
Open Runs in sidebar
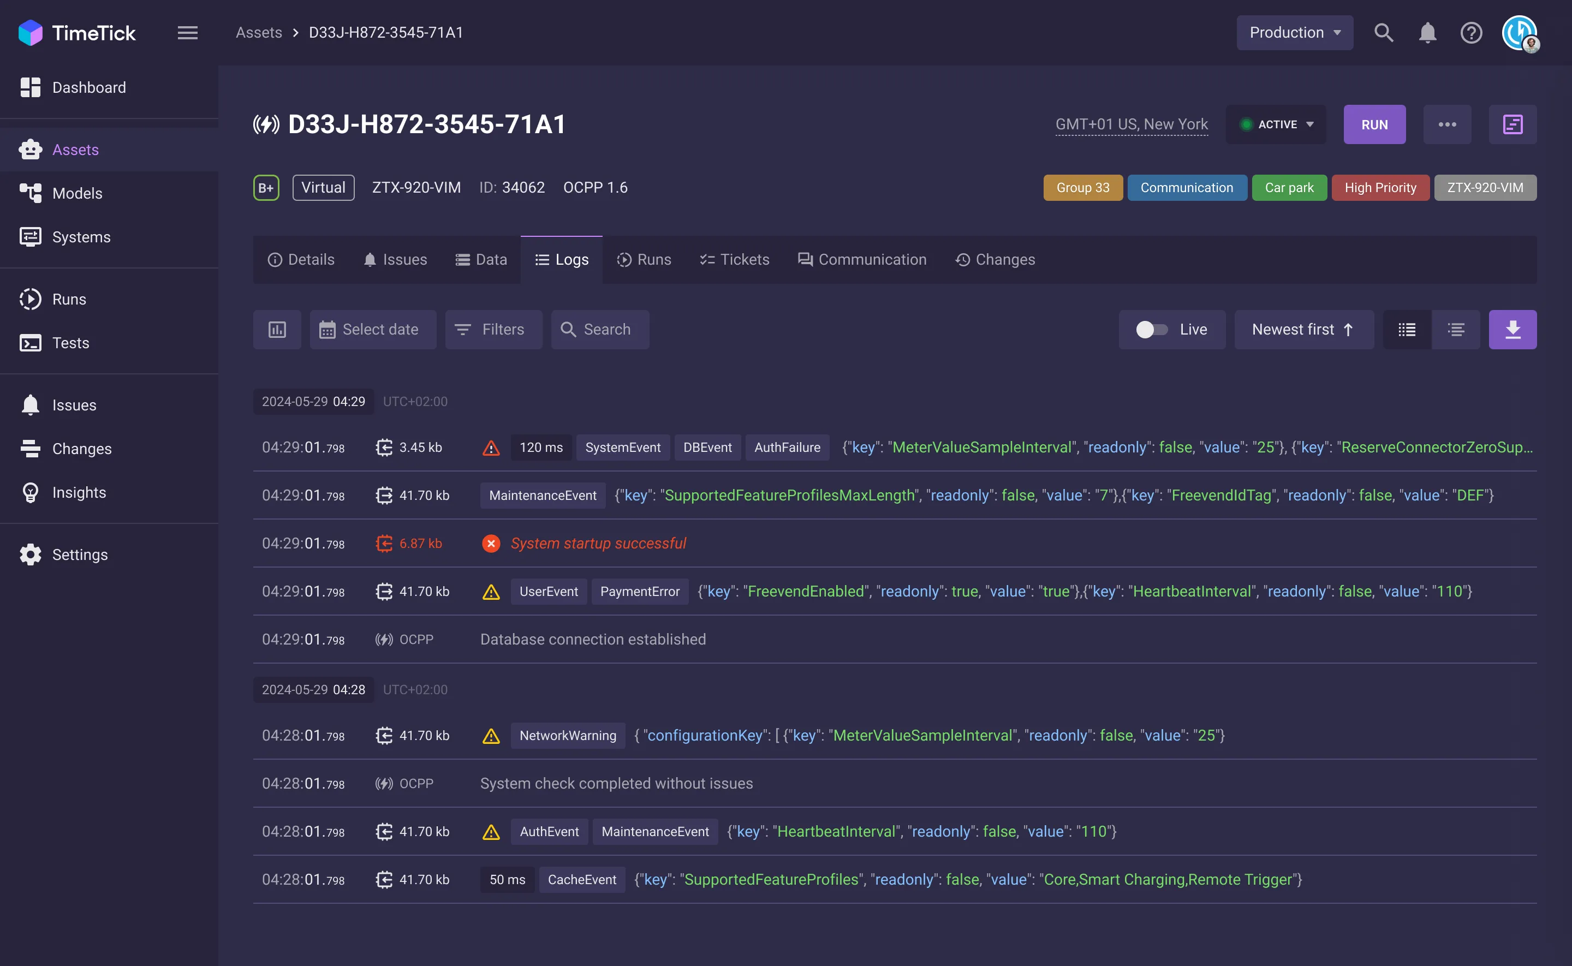109,299
